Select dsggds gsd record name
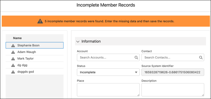The width and height of the screenshot is (211, 99). pyautogui.click(x=26, y=72)
